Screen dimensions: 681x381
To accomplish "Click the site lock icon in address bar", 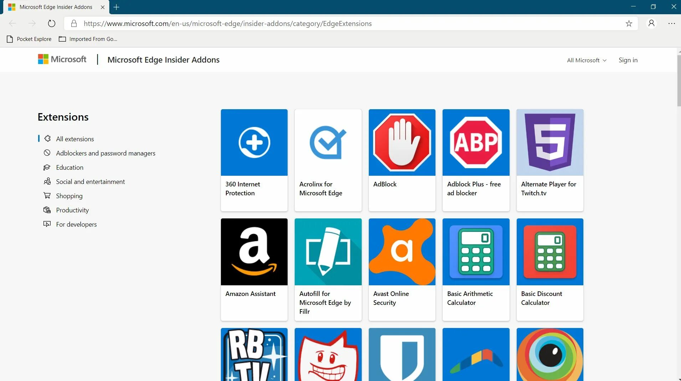I will click(74, 23).
